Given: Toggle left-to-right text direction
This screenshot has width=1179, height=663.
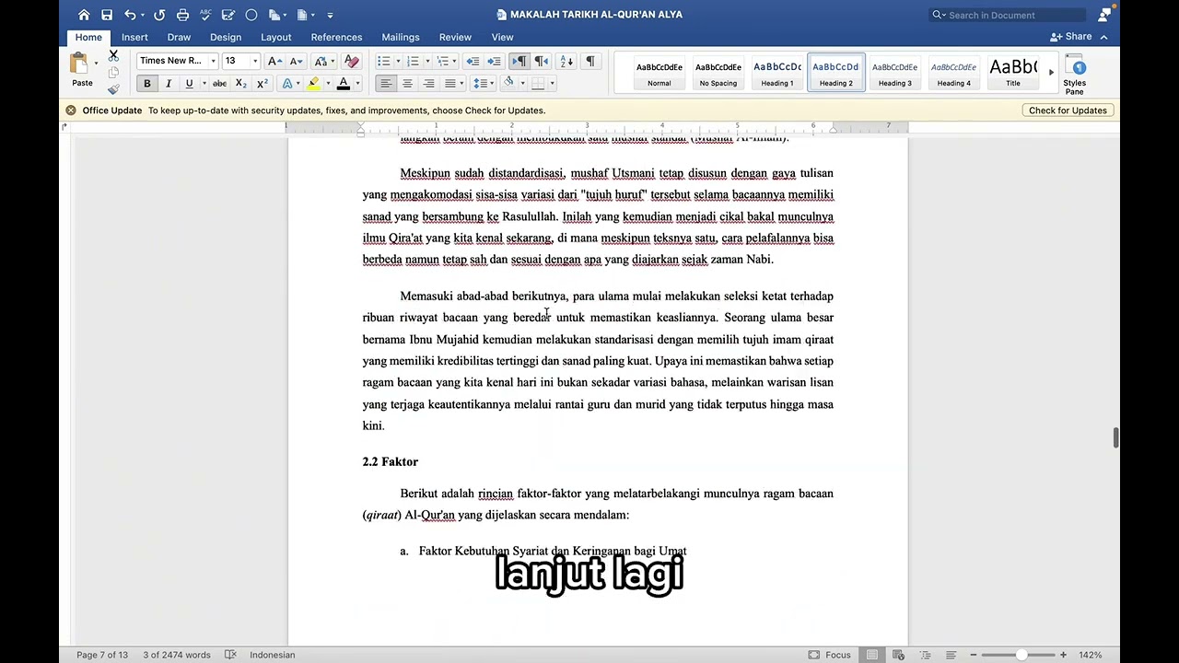Looking at the screenshot, I should [519, 61].
